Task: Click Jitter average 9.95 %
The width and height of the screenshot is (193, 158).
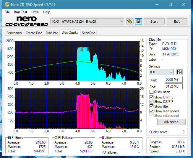Action: coord(135,142)
